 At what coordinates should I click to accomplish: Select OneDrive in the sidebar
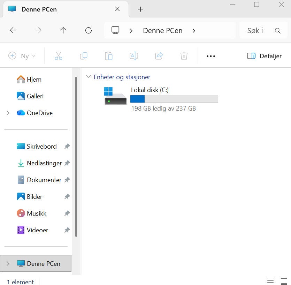35,113
